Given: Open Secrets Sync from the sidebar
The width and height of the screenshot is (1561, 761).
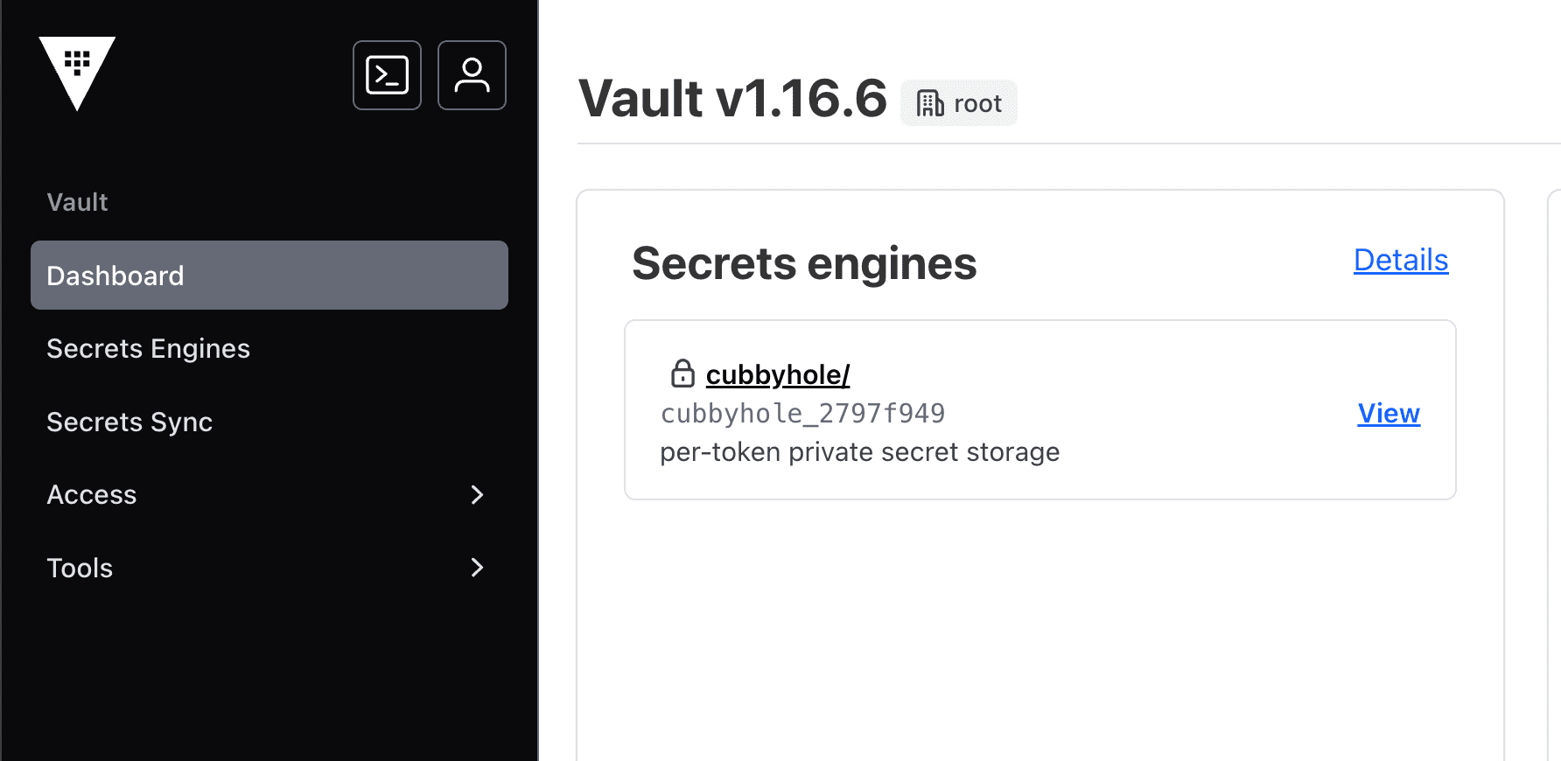Looking at the screenshot, I should coord(129,422).
